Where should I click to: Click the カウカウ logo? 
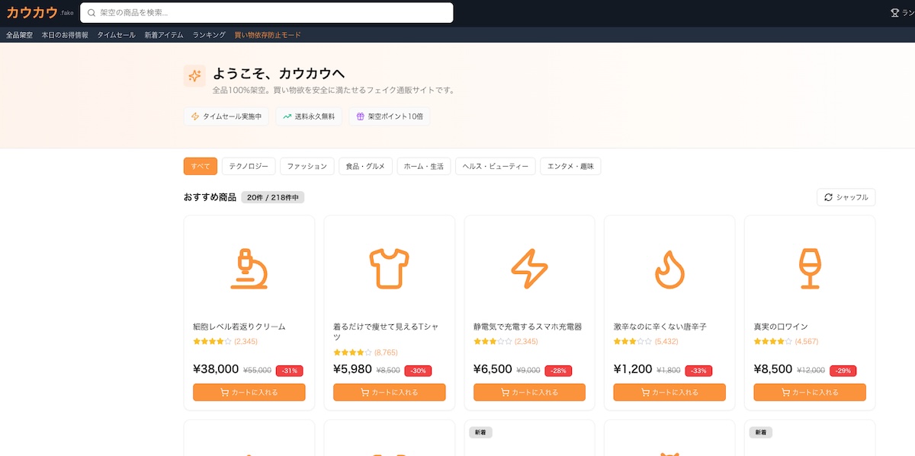(32, 13)
